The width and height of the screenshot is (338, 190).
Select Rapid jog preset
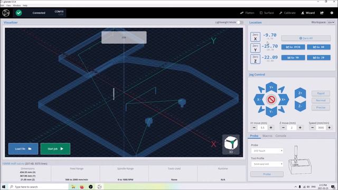[x=321, y=93]
